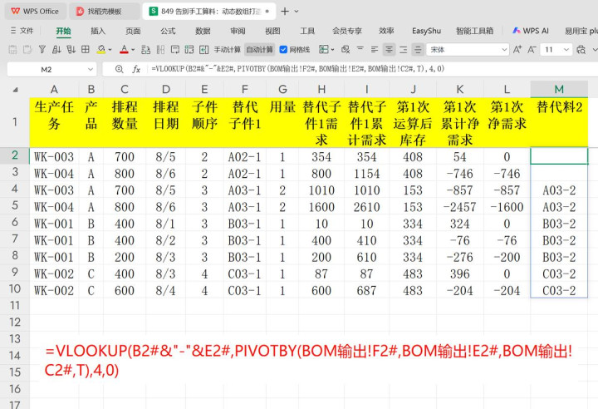Screen dimensions: 598x409
Task: Open the font color dropdown arrow
Action: 133,50
